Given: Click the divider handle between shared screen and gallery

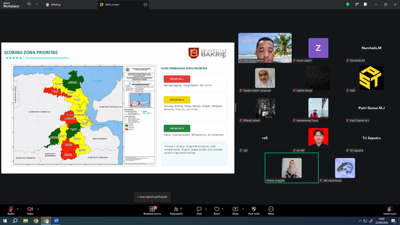Looking at the screenshot, I should [236, 107].
